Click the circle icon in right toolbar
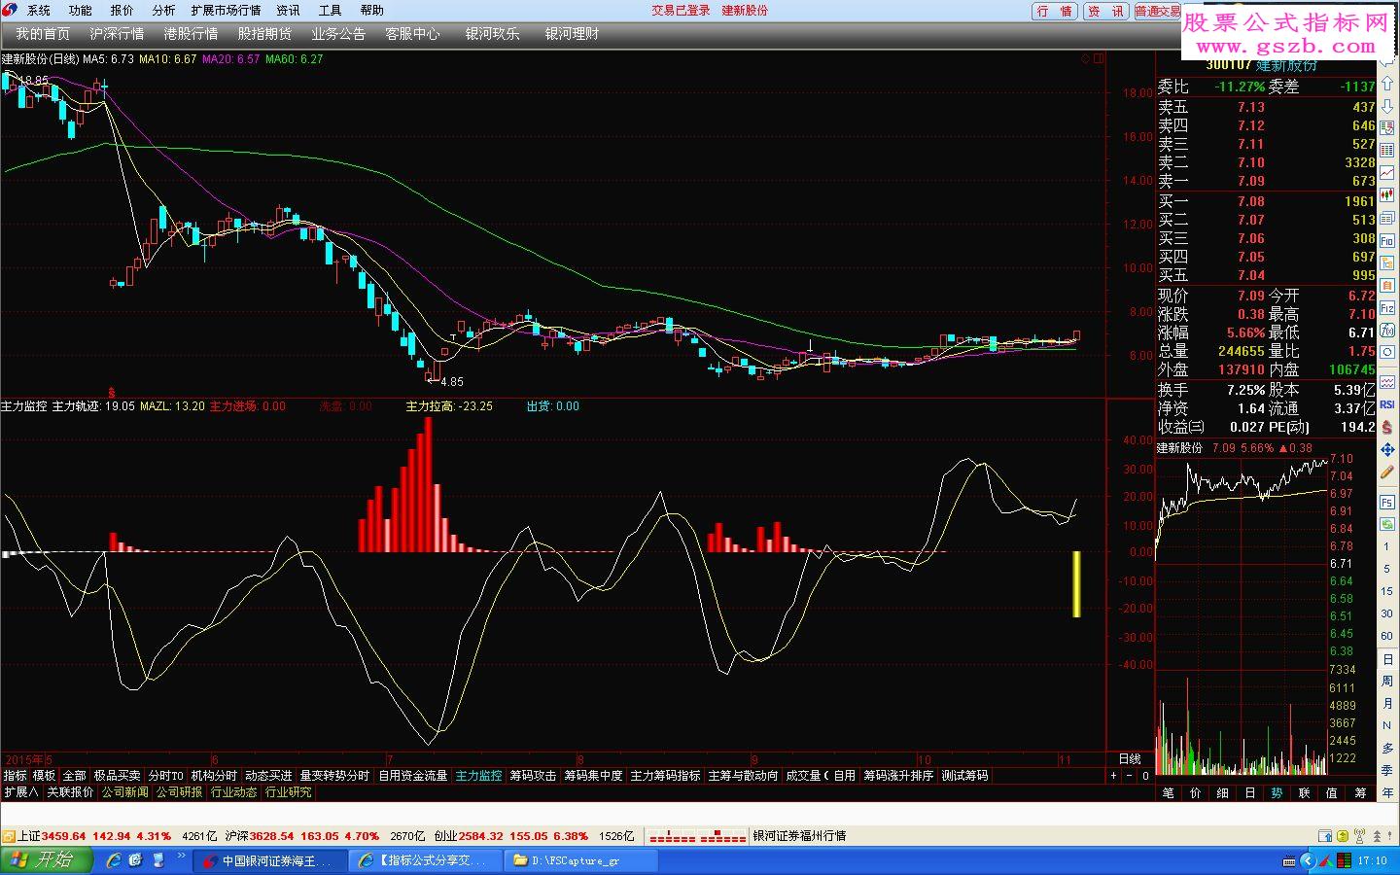 1387,352
